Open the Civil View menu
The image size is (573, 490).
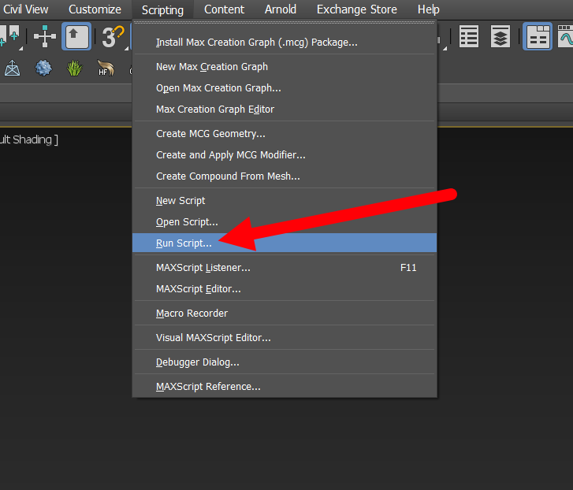[25, 9]
